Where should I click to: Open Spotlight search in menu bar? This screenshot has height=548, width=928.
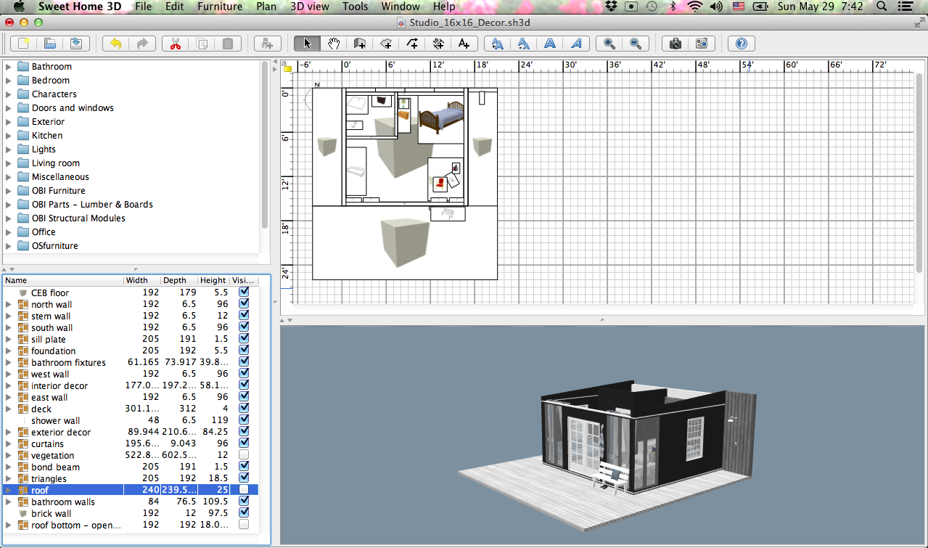[882, 7]
